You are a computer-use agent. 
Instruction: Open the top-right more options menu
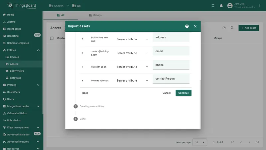[259, 6]
